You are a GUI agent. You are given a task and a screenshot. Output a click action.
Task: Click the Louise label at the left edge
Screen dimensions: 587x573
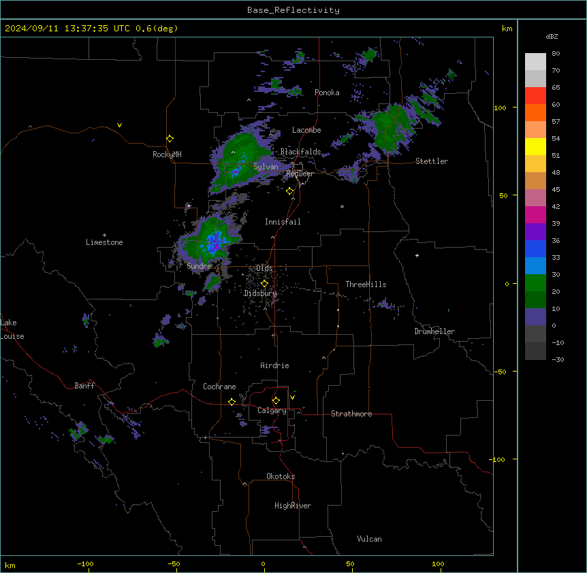tap(12, 336)
